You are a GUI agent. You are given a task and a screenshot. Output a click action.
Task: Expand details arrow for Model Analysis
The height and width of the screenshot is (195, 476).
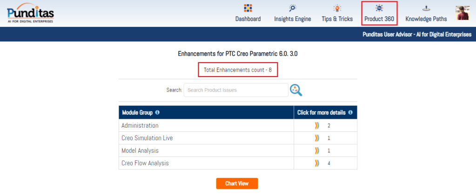tap(317, 151)
